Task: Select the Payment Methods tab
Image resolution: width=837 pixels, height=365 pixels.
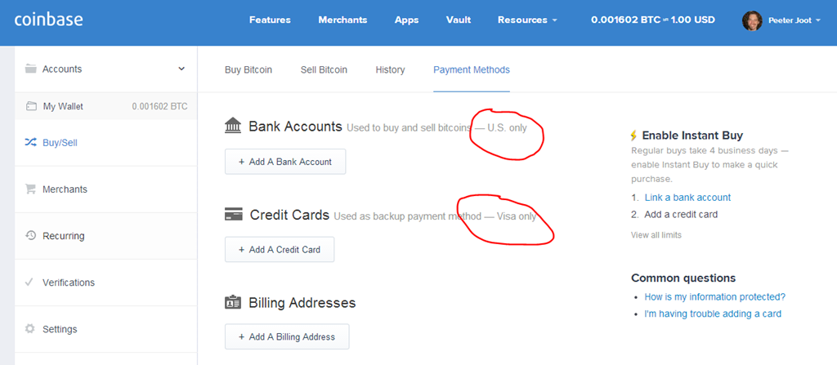Action: point(472,69)
